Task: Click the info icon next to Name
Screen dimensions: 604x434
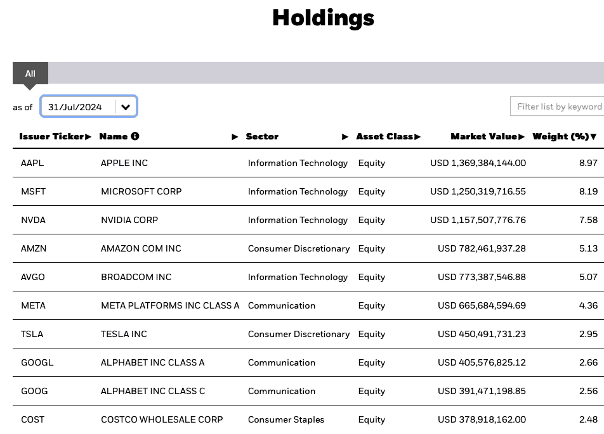Action: pyautogui.click(x=135, y=136)
